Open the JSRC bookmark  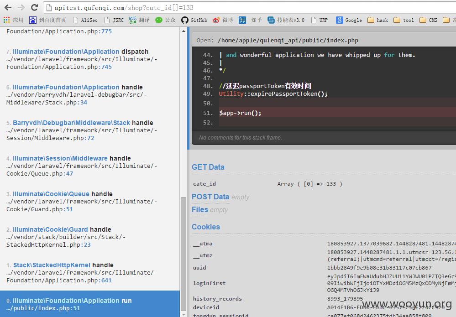pyautogui.click(x=114, y=20)
